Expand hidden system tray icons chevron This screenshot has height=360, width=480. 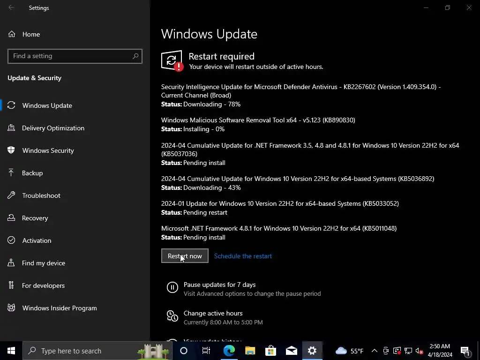tap(375, 351)
